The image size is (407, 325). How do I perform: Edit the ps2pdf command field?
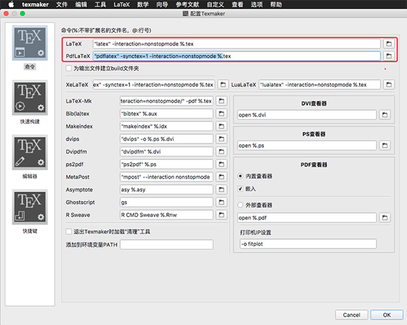pos(166,164)
